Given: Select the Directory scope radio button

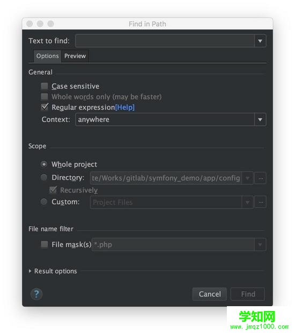Looking at the screenshot, I should [44, 177].
